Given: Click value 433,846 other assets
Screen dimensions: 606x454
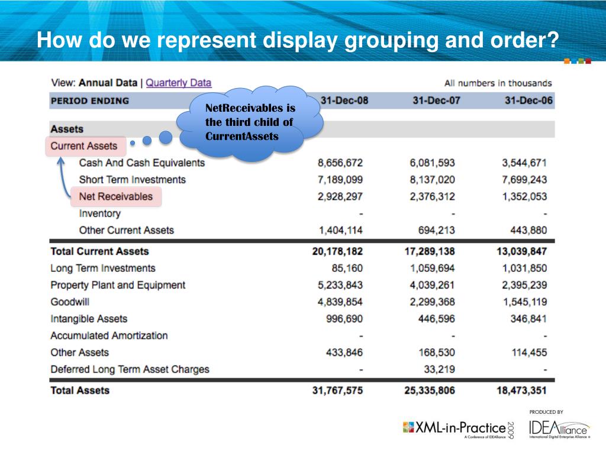Looking at the screenshot, I should click(x=344, y=352).
